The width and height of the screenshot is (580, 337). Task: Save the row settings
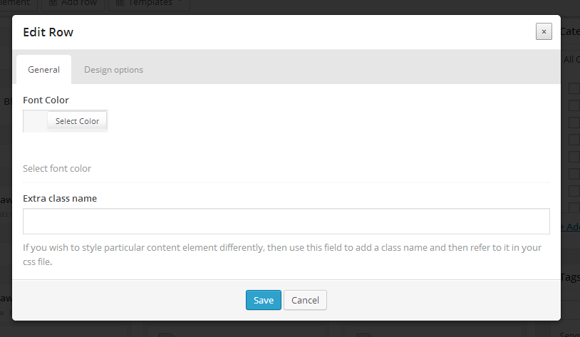[x=264, y=300]
